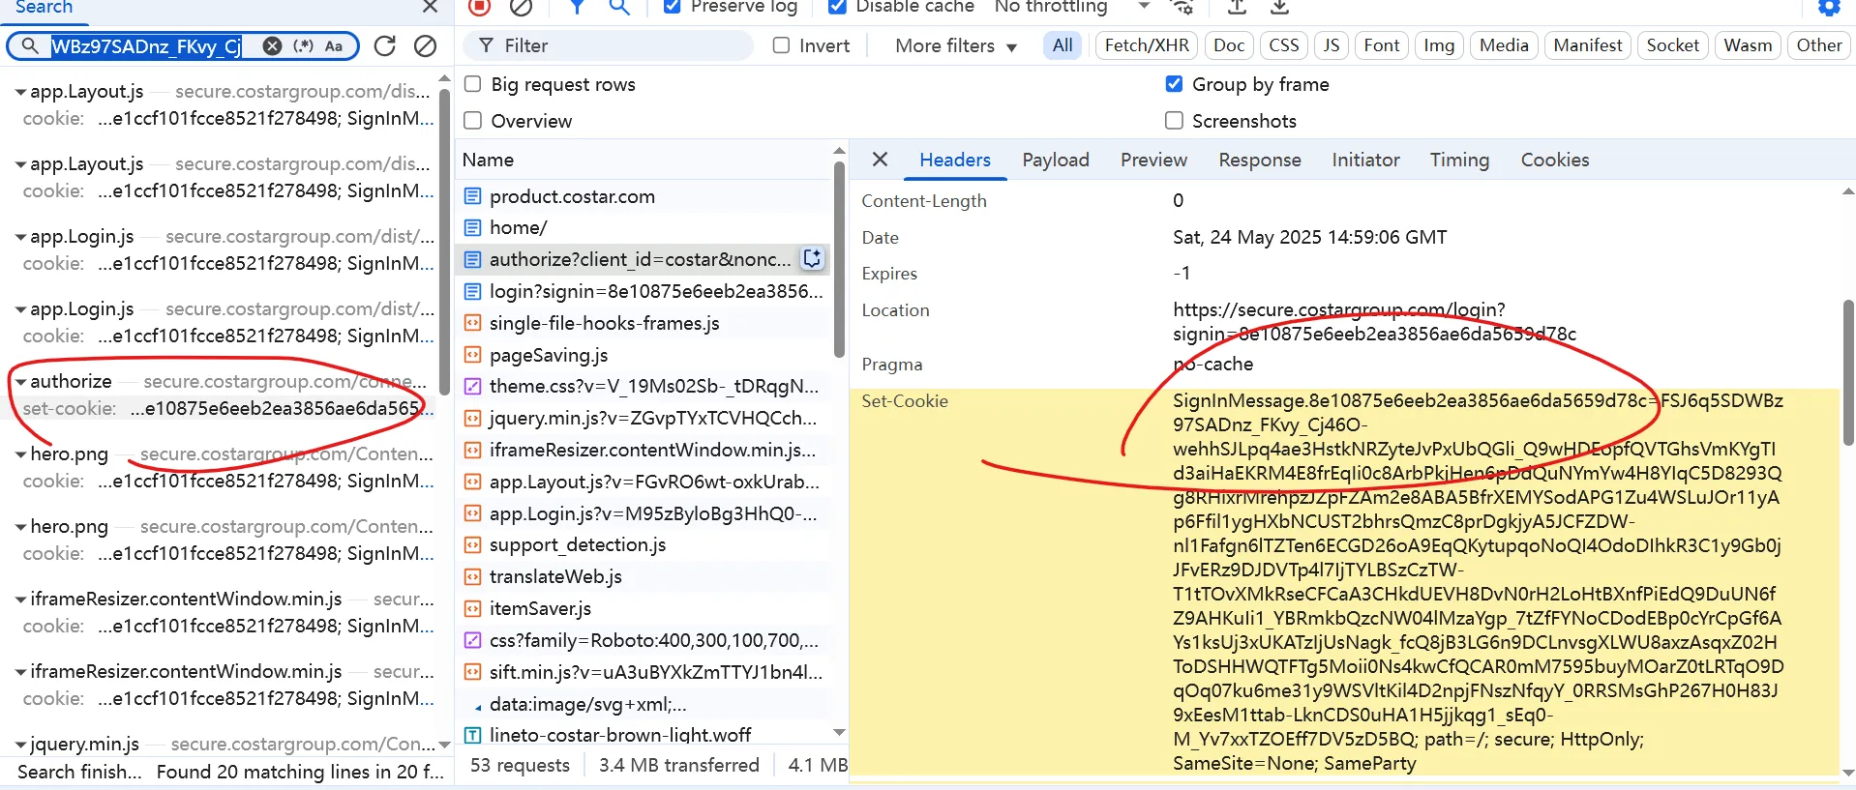Image resolution: width=1856 pixels, height=790 pixels.
Task: Select pageSaving.js request
Action: point(644,355)
